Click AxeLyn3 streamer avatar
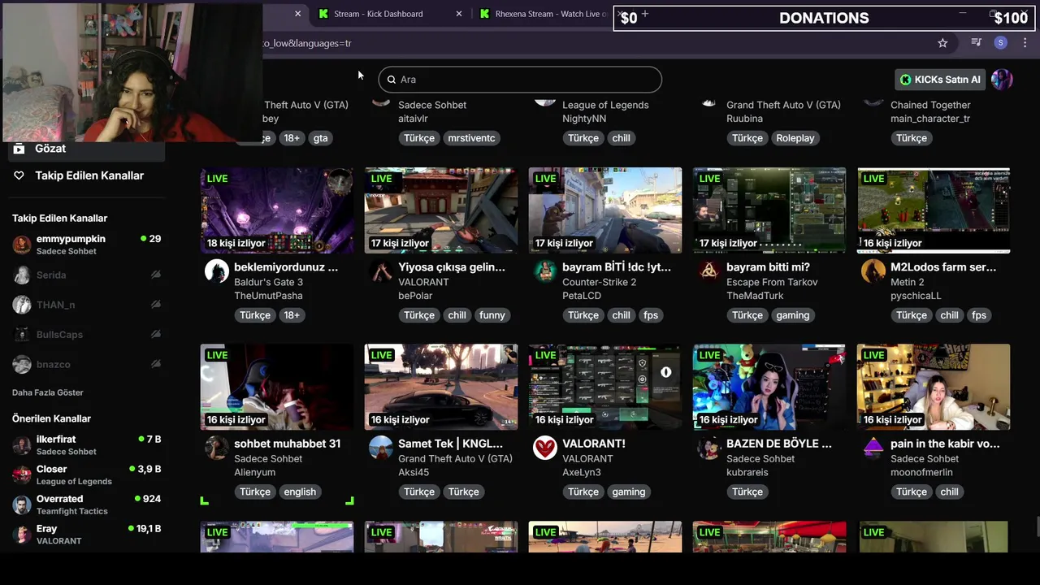This screenshot has width=1040, height=585. tap(544, 448)
